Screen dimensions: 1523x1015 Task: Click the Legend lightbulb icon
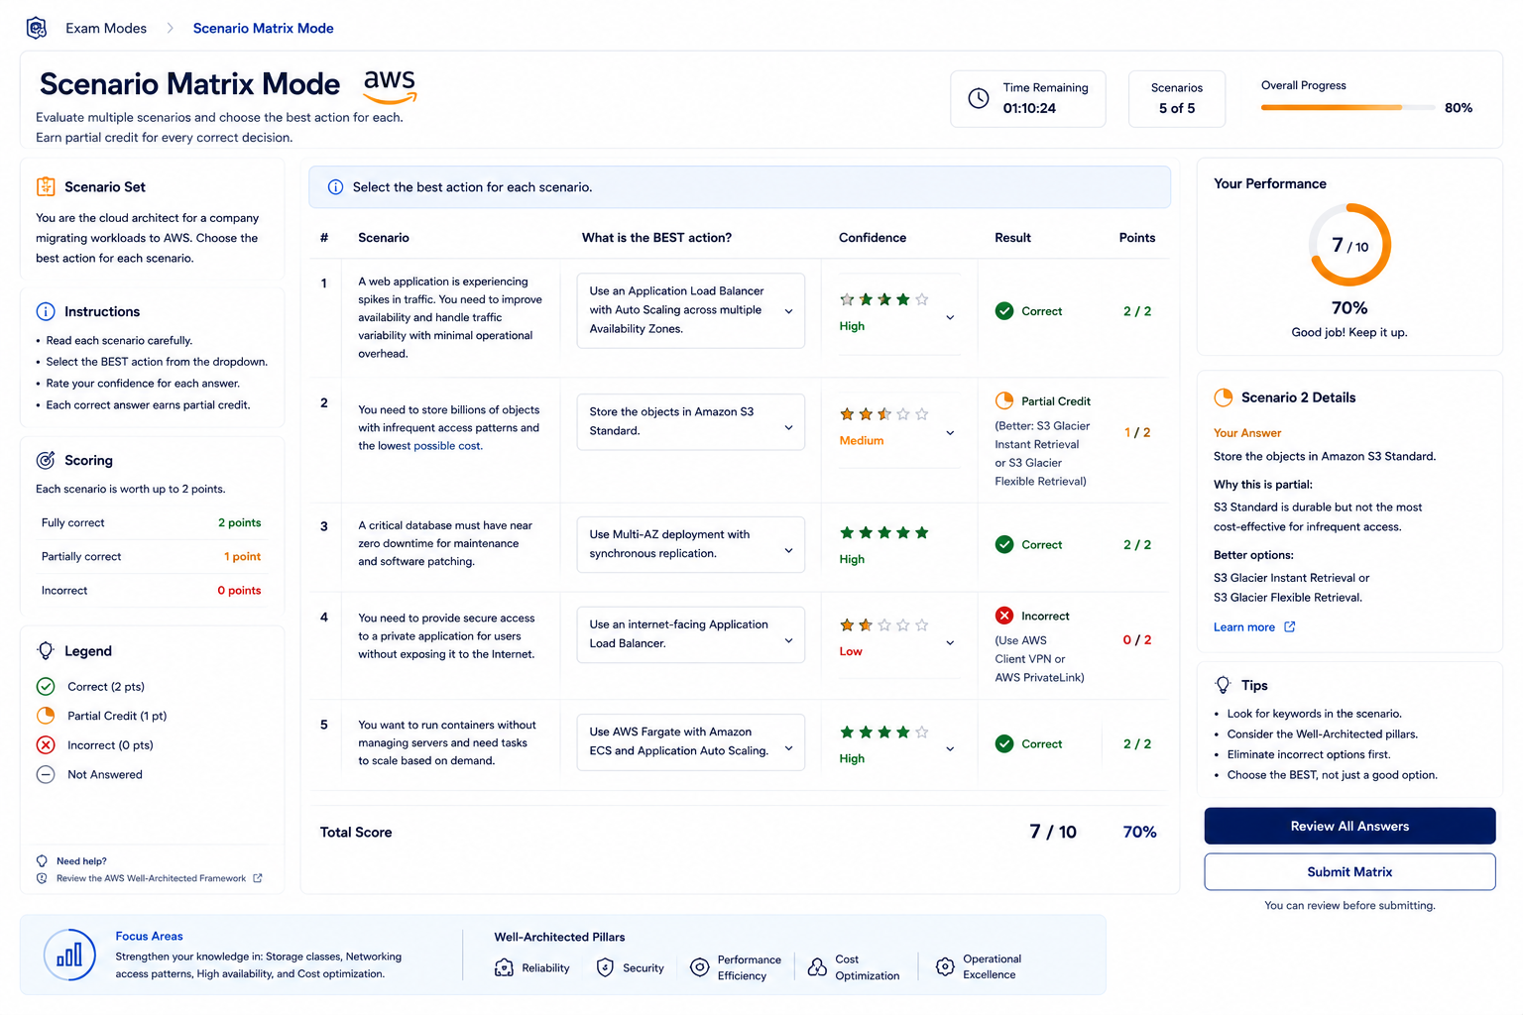[46, 651]
